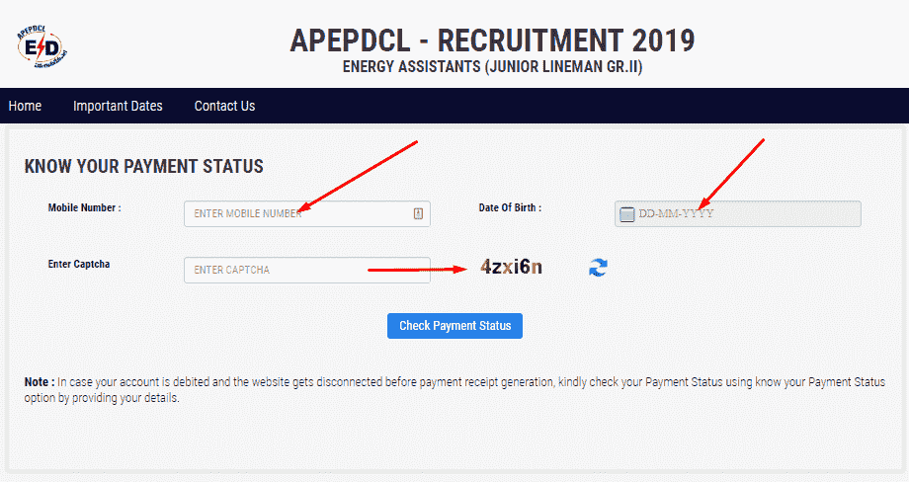Focus the Enter Captcha text field
909x482 pixels.
[306, 270]
